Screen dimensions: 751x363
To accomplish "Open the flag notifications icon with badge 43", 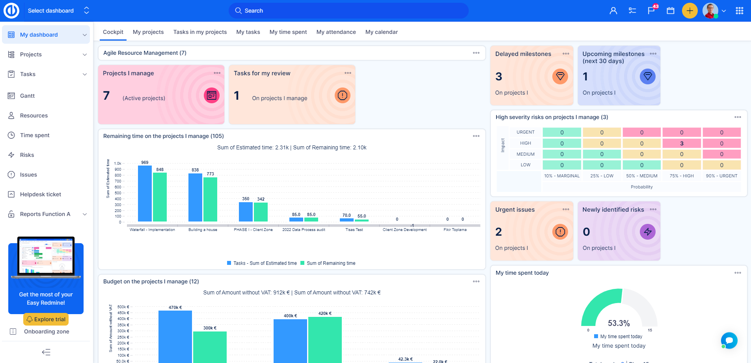I will point(651,10).
